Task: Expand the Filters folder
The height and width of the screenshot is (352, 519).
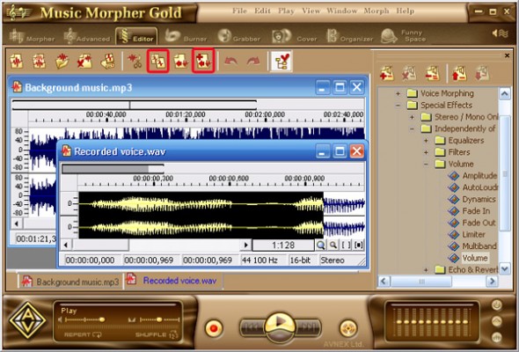Action: (x=426, y=152)
